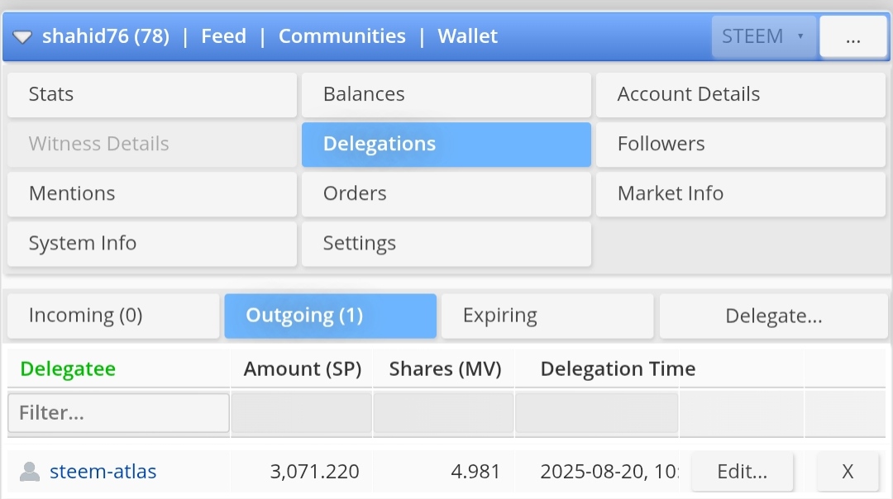Remove the steem-atlas delegation with X
Screen dimensions: 893x499
pos(848,471)
